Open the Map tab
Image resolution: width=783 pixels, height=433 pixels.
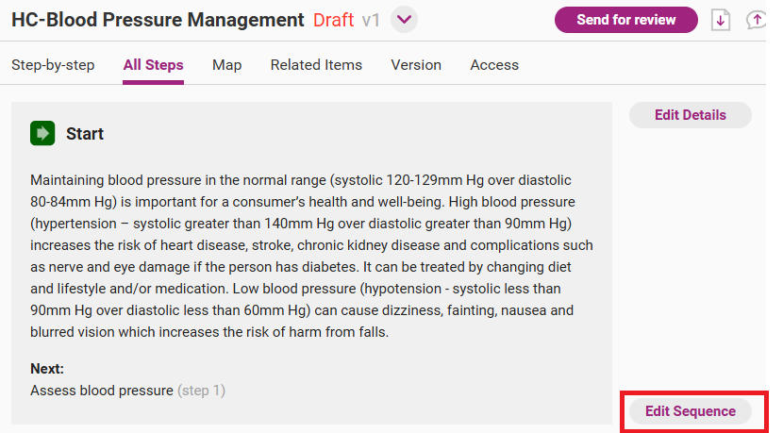tap(226, 65)
